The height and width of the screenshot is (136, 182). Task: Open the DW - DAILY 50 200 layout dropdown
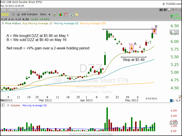pyautogui.click(x=28, y=10)
